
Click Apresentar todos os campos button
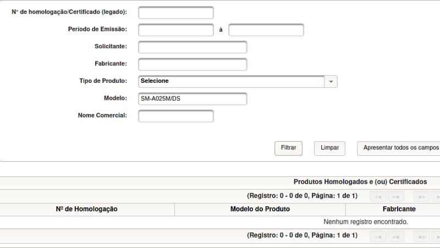point(398,148)
